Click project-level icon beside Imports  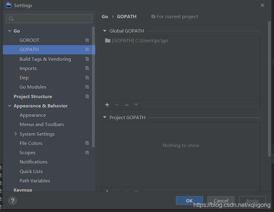[87, 68]
